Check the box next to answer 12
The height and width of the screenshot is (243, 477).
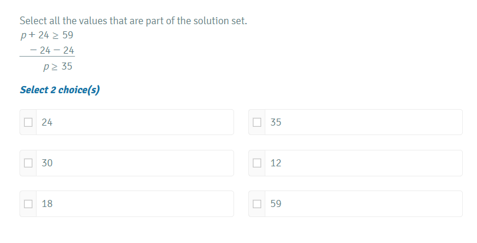(256, 163)
